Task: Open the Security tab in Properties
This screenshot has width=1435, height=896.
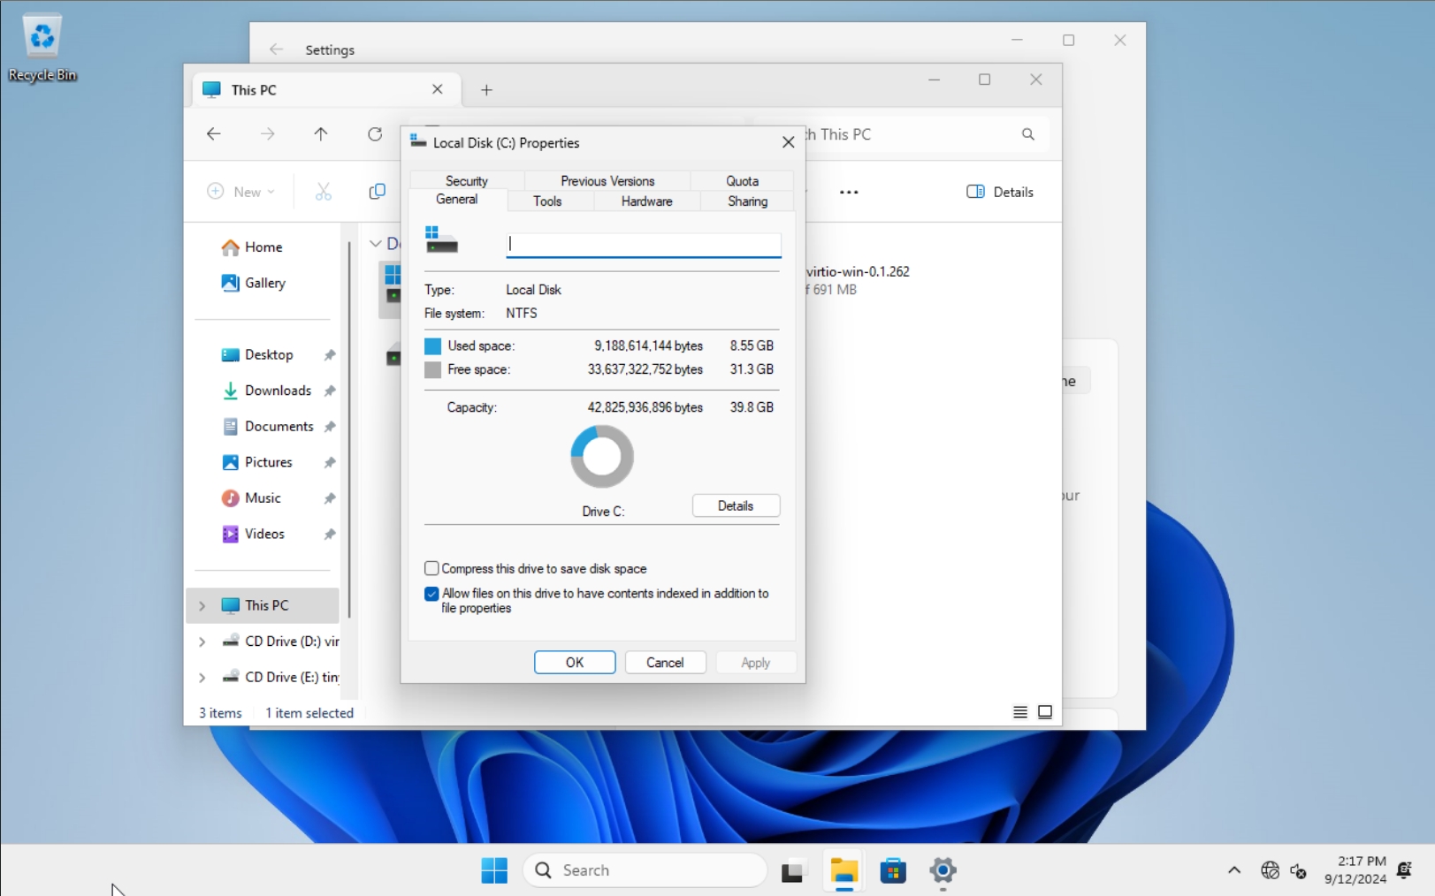Action: 467,180
